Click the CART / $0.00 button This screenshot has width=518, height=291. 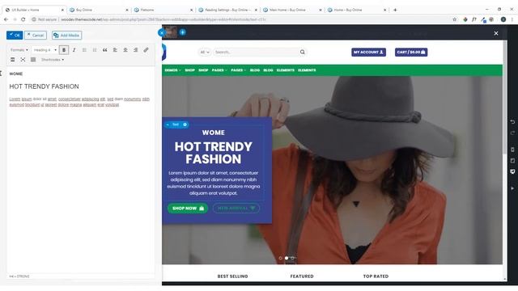(411, 52)
